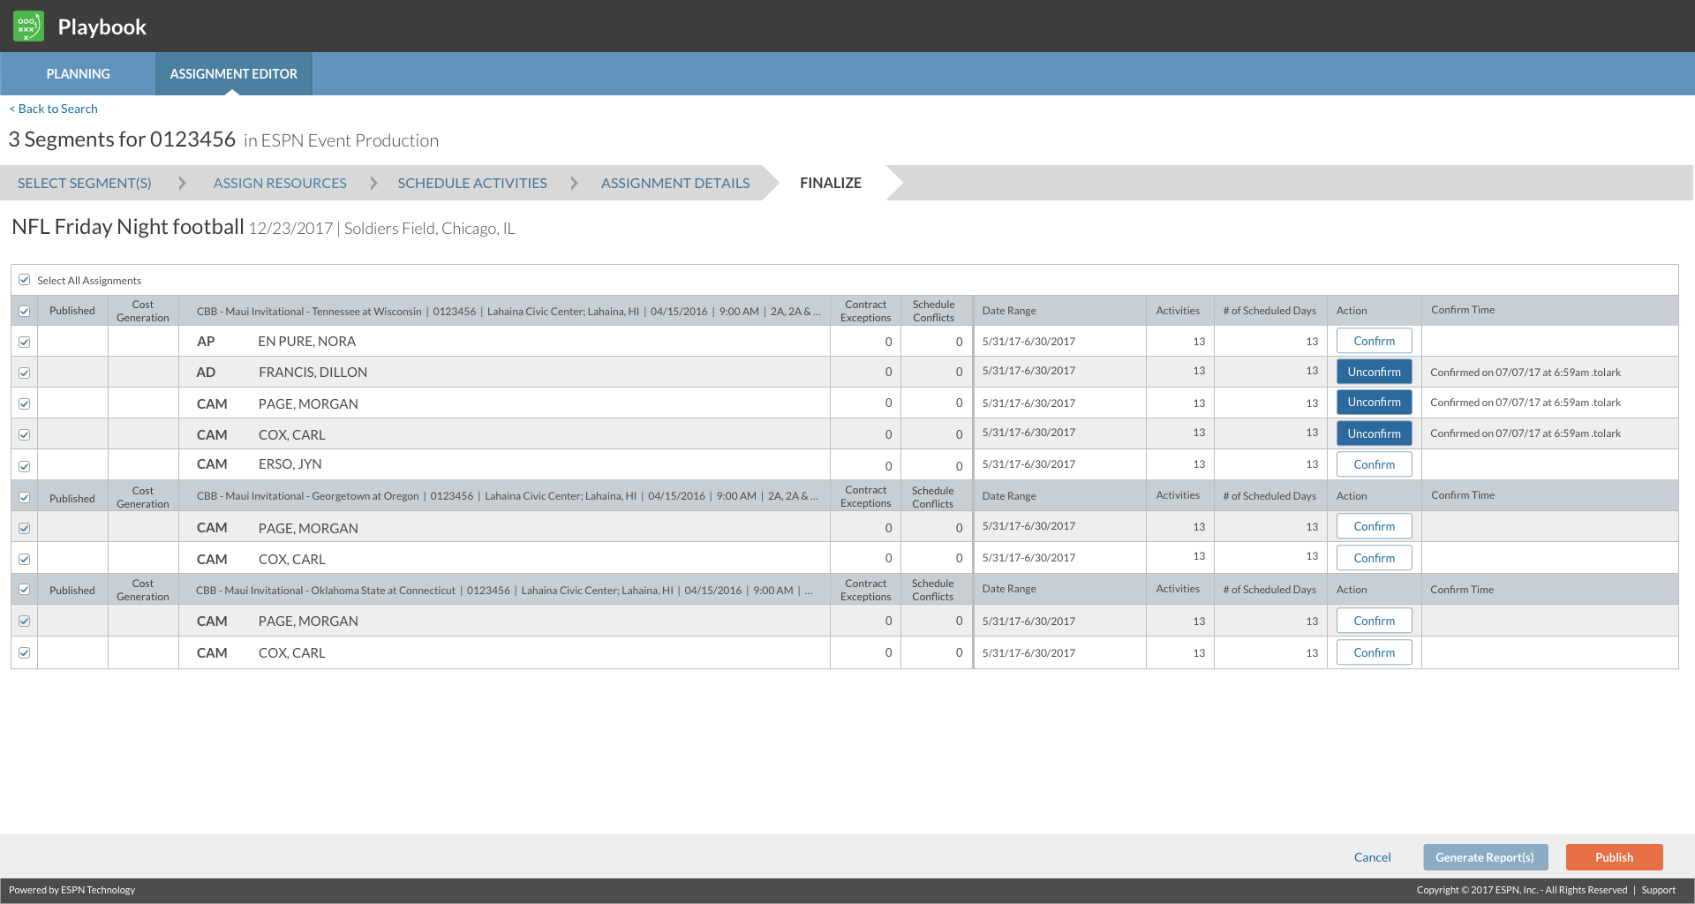Click the Playbook logo icon
The height and width of the screenshot is (904, 1695).
(x=28, y=26)
